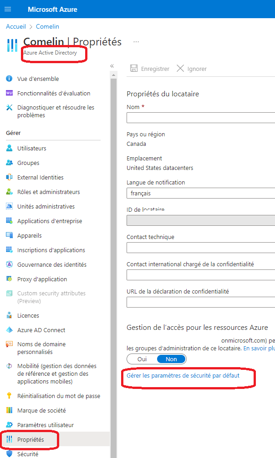Click the Paramètres utilisateur gear icon

coord(10,425)
